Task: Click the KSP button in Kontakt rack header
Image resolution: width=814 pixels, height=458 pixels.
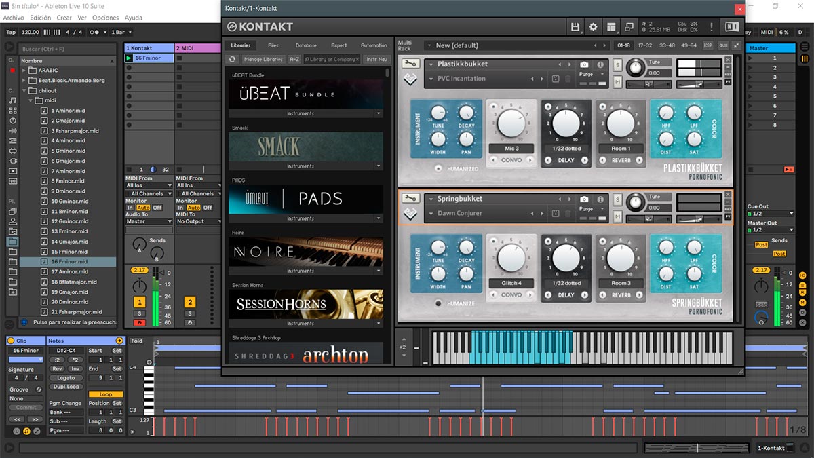Action: pyautogui.click(x=708, y=45)
